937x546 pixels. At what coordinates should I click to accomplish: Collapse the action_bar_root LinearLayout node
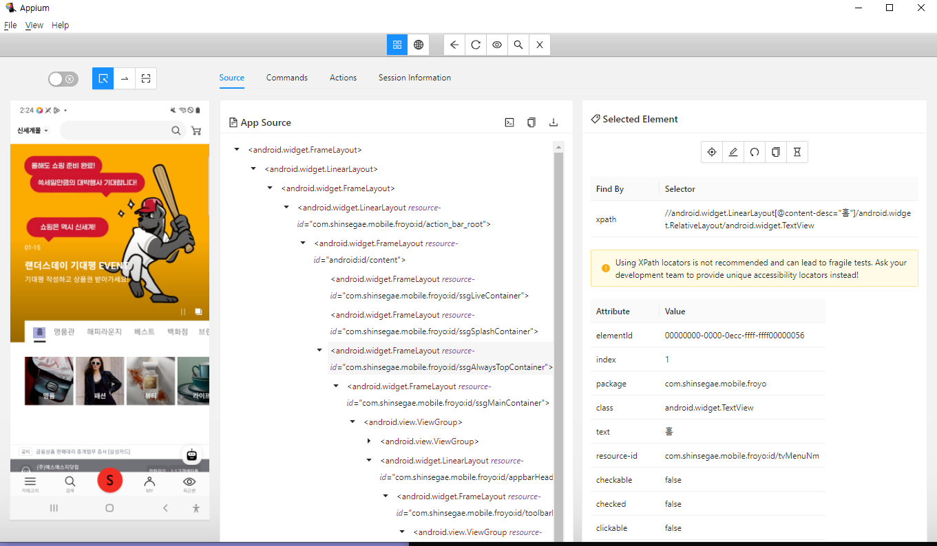point(286,207)
